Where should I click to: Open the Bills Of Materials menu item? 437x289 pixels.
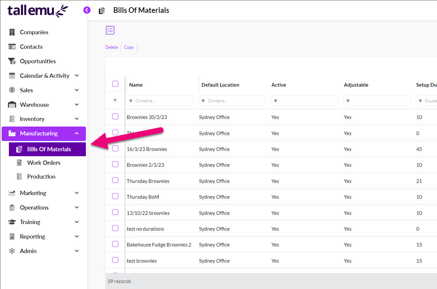[x=49, y=149]
